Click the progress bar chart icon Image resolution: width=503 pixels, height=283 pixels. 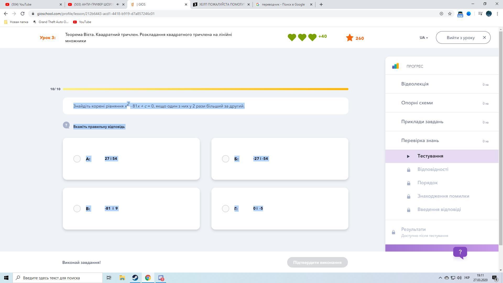[395, 66]
